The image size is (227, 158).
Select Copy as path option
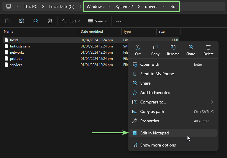[152, 111]
